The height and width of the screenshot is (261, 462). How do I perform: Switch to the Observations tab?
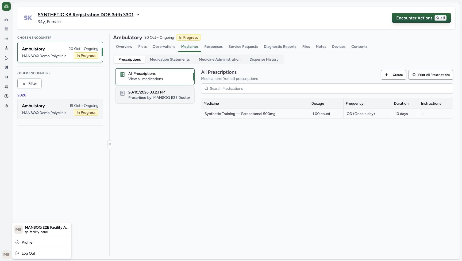[x=164, y=46]
